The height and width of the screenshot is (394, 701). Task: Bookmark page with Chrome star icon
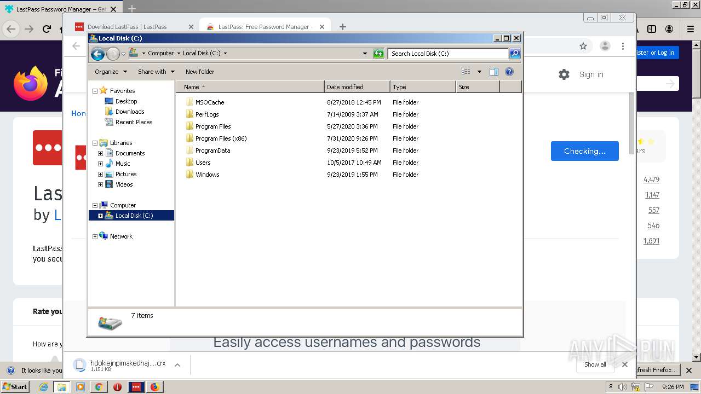click(583, 47)
